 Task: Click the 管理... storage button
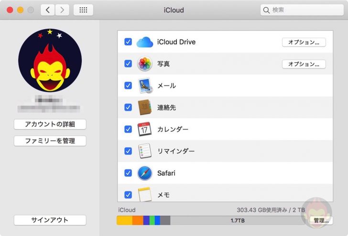(321, 221)
